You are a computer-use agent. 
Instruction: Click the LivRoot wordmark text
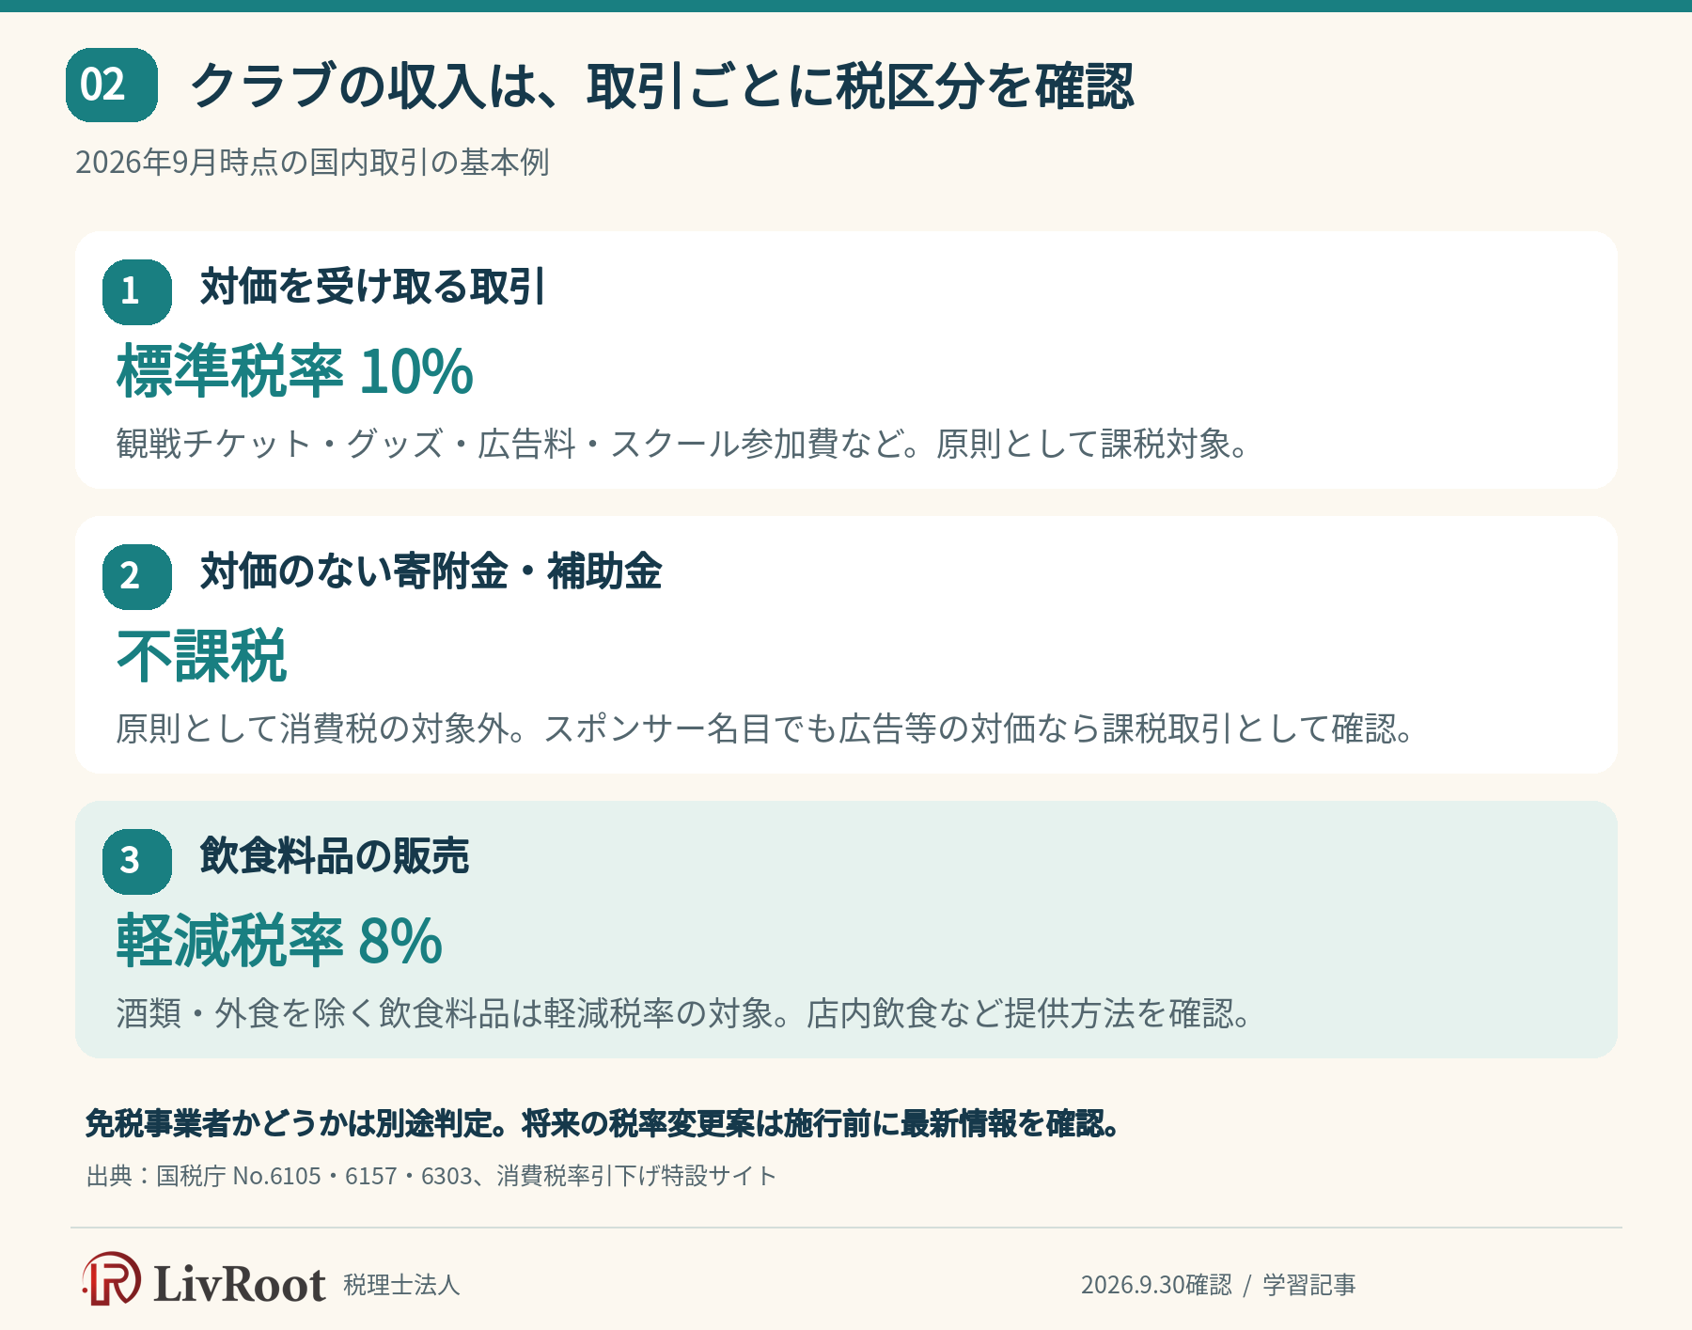coord(240,1284)
